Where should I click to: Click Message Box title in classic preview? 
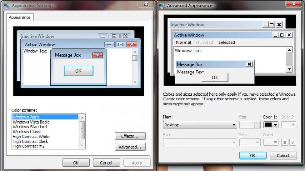(190, 64)
